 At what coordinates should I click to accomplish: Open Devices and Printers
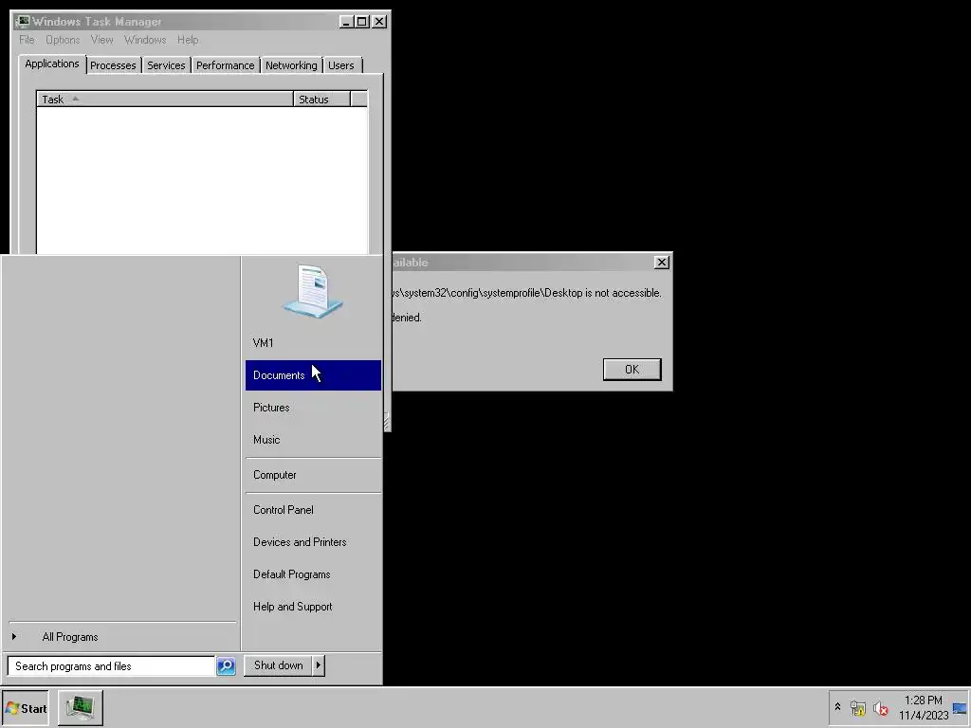point(313,541)
